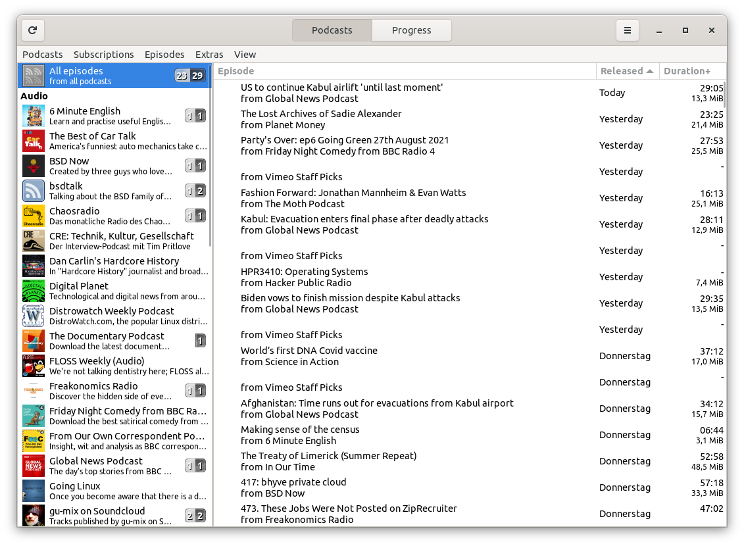The image size is (744, 546).
Task: Click the Digital Planet cover icon
Action: (x=33, y=291)
